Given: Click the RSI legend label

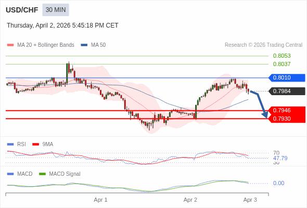Looking at the screenshot, I should click(21, 144).
